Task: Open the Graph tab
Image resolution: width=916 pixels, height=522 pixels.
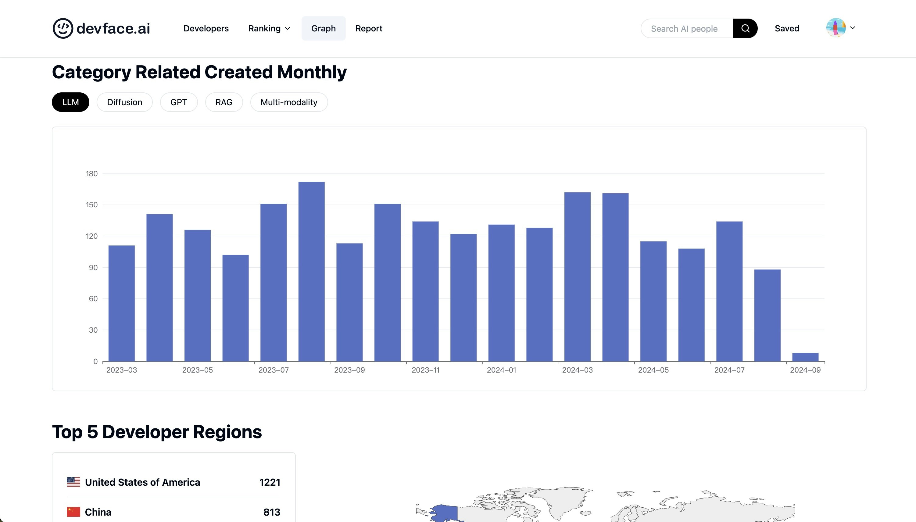Action: click(x=323, y=28)
